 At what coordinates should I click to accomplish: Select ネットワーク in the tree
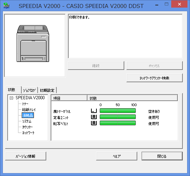(x=28, y=133)
